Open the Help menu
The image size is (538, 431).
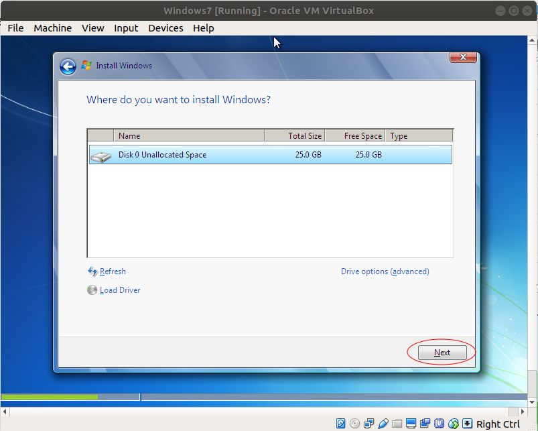pyautogui.click(x=204, y=28)
